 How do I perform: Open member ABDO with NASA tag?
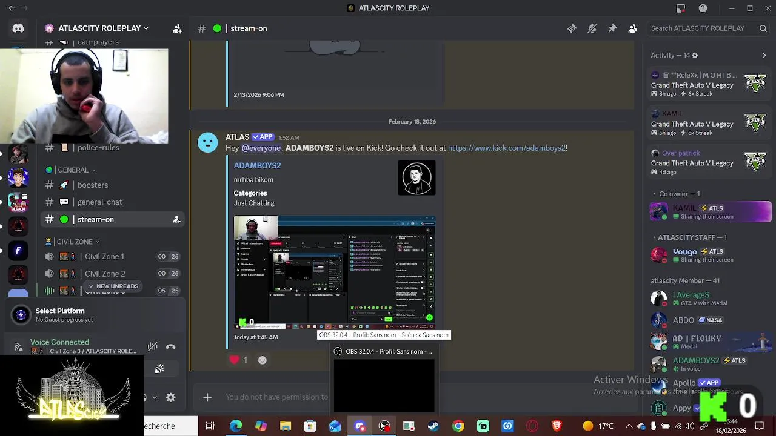pos(709,320)
